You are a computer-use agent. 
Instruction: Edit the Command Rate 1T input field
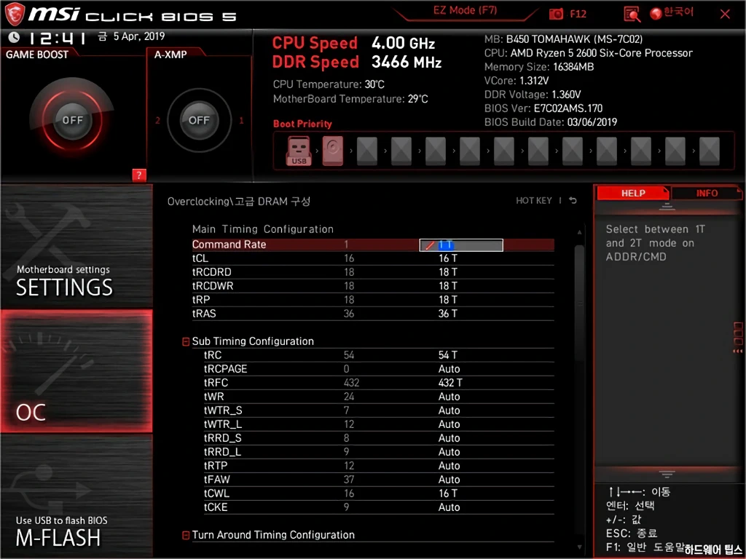point(460,245)
